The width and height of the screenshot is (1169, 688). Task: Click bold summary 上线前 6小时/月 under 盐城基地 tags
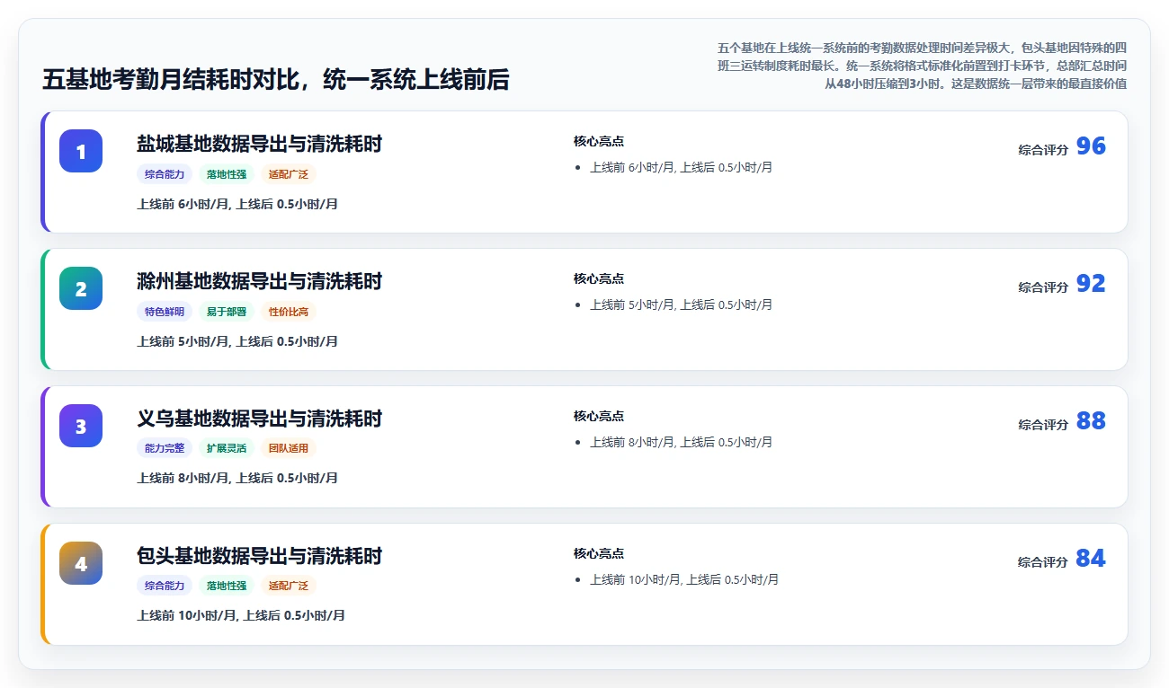coord(237,204)
